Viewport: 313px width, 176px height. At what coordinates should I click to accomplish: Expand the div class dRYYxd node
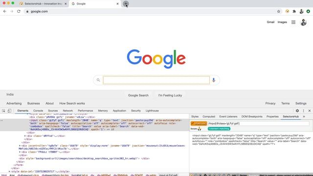[x=25, y=136]
